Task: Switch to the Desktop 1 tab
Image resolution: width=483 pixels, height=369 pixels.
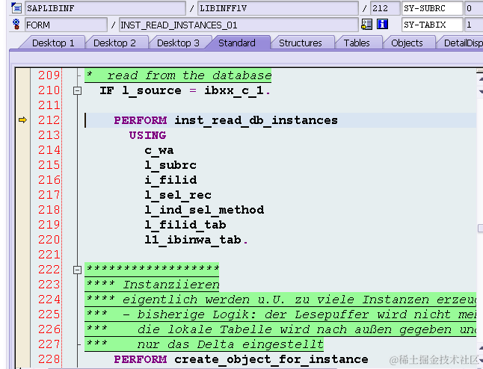Action: tap(53, 43)
